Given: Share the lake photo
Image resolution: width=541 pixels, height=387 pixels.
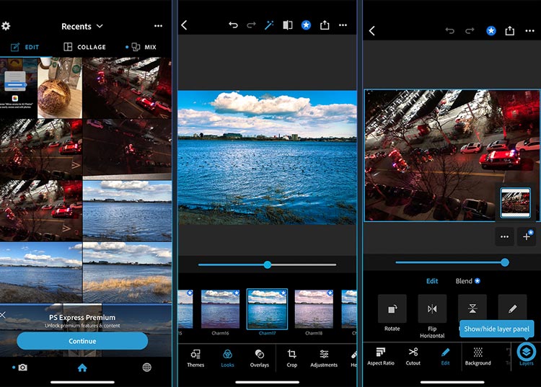Looking at the screenshot, I should 325,25.
